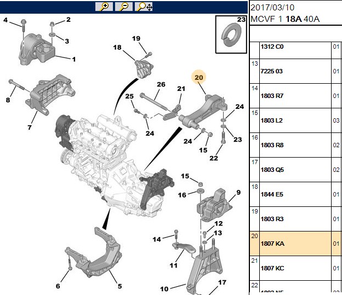Select quantity 02 in the 1803 Q5 row
Image resolution: width=342 pixels, height=295 pixels.
coord(336,170)
